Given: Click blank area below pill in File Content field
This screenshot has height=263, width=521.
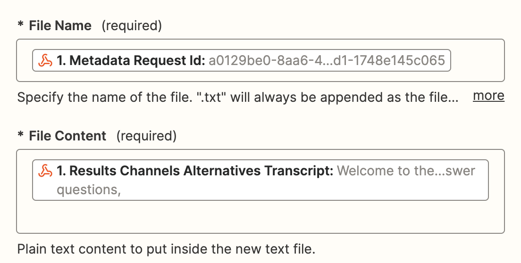Looking at the screenshot, I should 260,216.
